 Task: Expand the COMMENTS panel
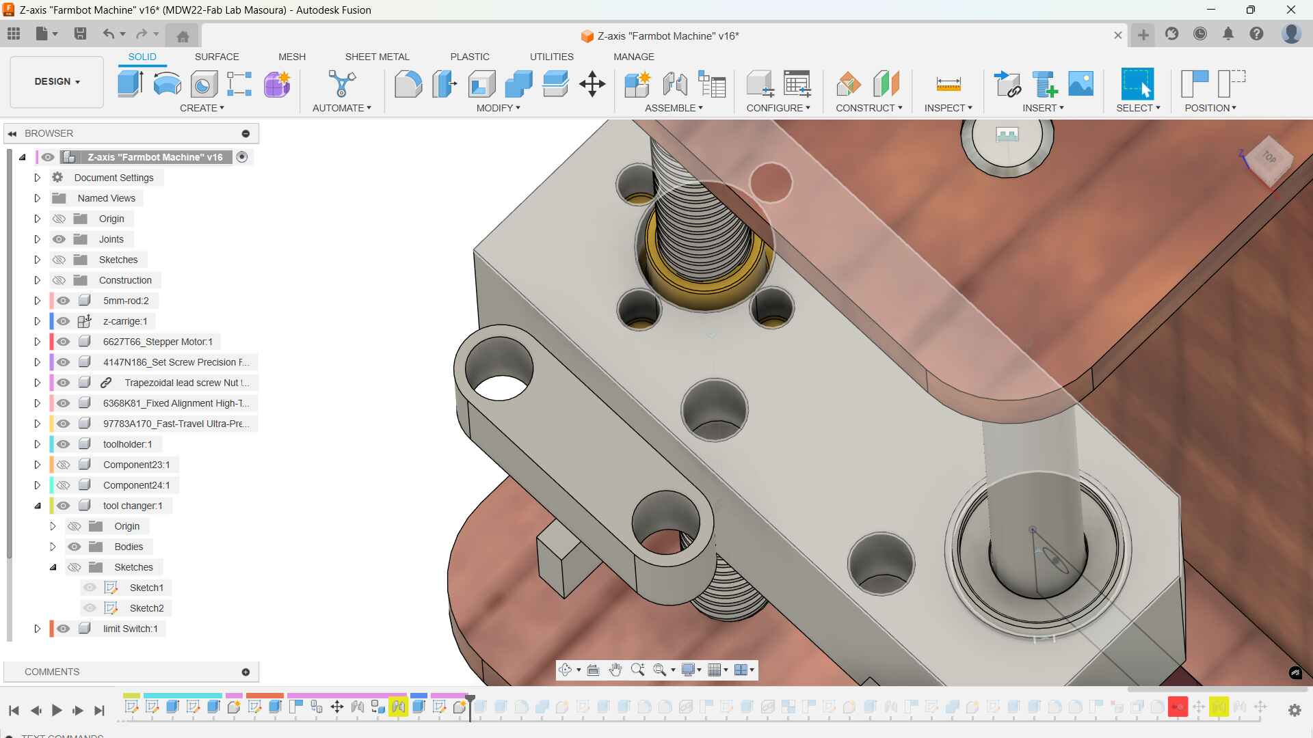pos(246,672)
